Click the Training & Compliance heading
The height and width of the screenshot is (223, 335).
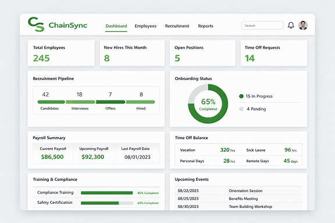[55, 179]
